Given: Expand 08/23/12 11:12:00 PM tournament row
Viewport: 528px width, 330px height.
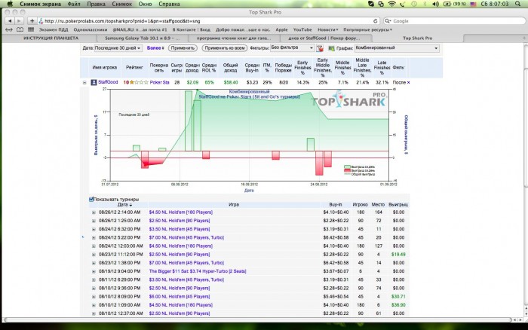Looking at the screenshot, I should (x=94, y=255).
